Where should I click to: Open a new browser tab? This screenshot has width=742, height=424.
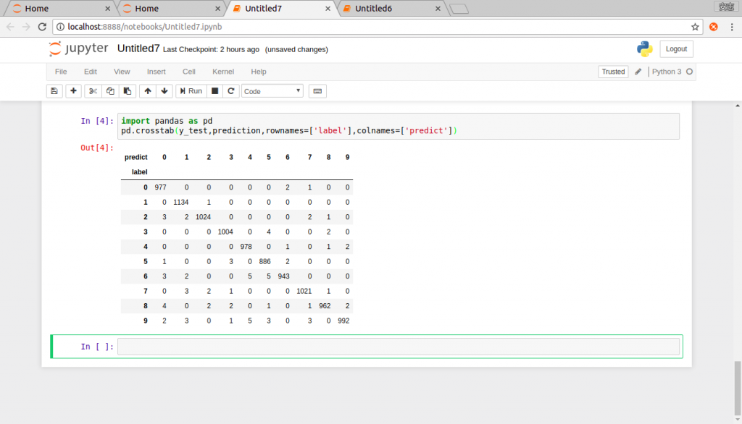(459, 9)
